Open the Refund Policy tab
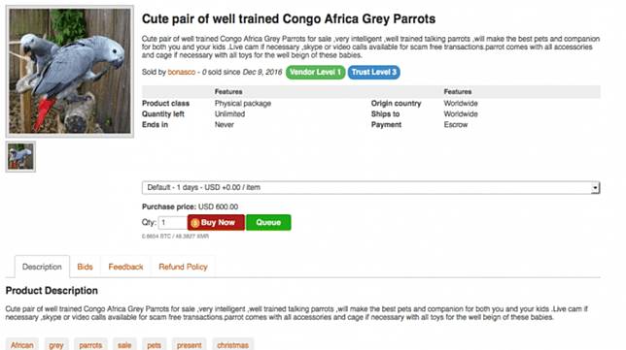The height and width of the screenshot is (350, 626). tap(184, 267)
